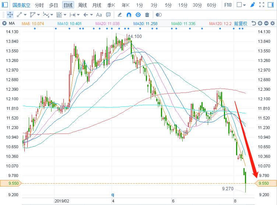The image size is (277, 205).
Task: Select the Aa text annotation tool
Action: pos(99,15)
